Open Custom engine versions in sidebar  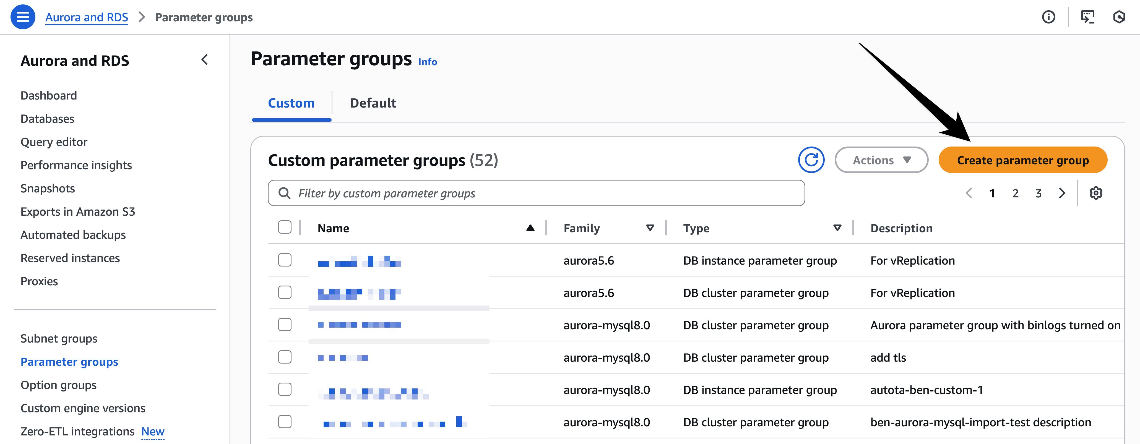click(83, 408)
